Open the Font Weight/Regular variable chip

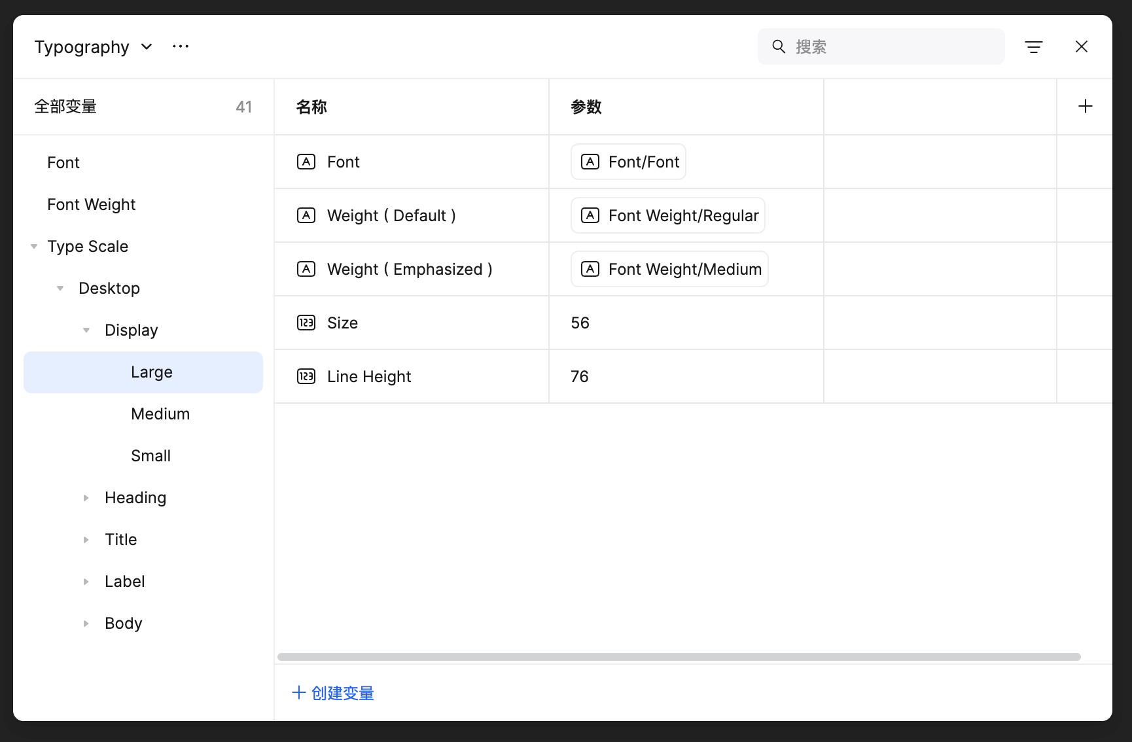[667, 215]
